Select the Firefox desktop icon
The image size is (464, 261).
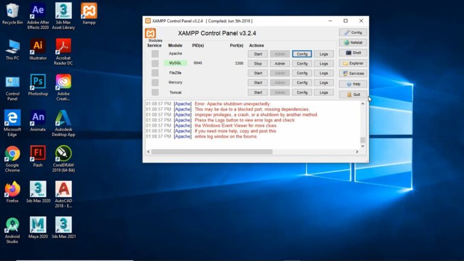(x=12, y=192)
